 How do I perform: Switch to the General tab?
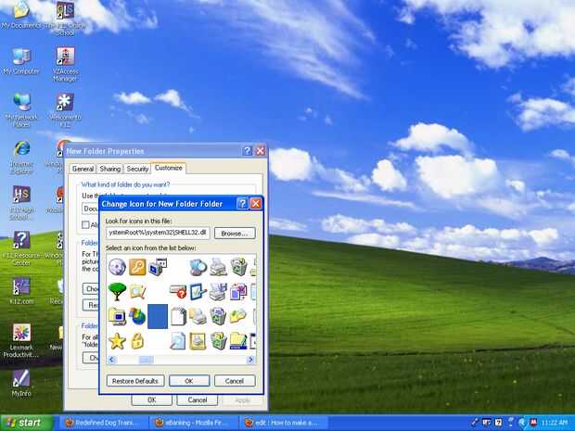[x=83, y=169]
